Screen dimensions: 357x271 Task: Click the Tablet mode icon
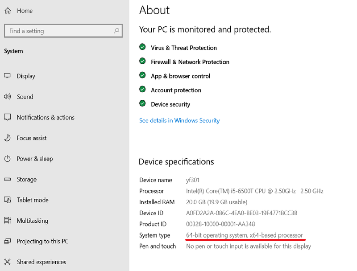click(x=7, y=200)
